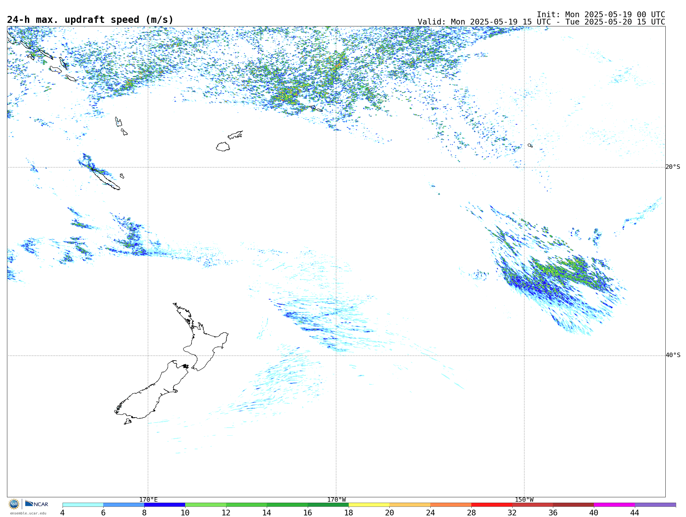Click the 170°W longitude label
Image resolution: width=686 pixels, height=517 pixels.
[337, 500]
